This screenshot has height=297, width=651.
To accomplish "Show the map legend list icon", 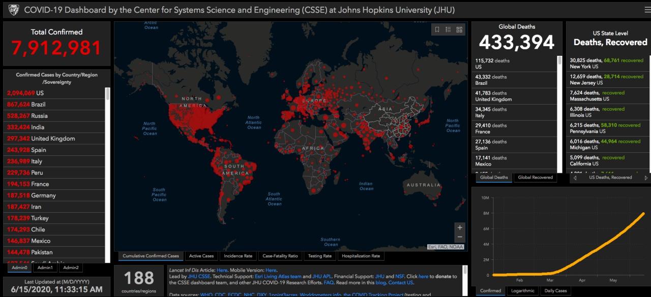I will [448, 30].
